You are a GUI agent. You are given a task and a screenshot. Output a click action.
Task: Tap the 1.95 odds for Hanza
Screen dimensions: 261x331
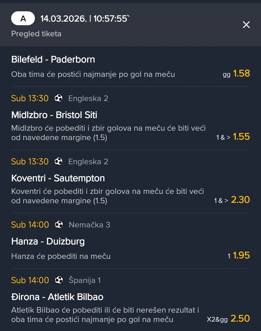[x=241, y=256]
